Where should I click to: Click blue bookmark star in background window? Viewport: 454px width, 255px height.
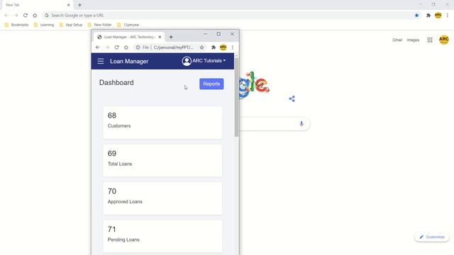[x=416, y=16]
